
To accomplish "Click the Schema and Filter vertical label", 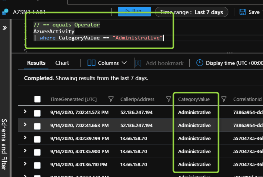I will click(4, 145).
